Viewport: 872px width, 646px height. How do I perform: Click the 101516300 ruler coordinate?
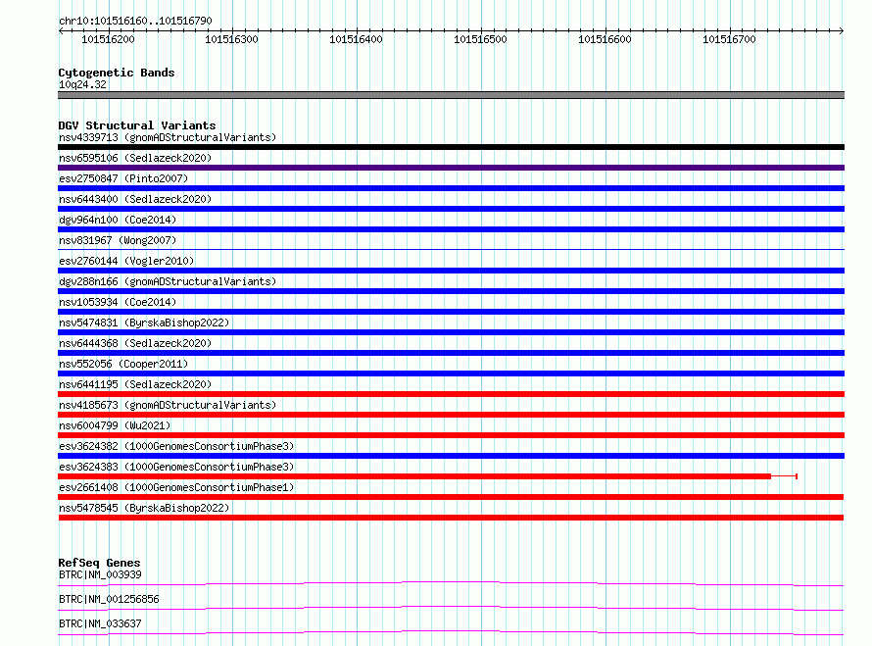tap(231, 39)
